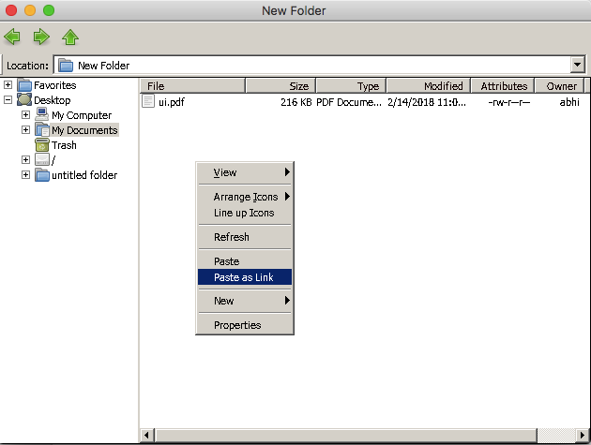Click the Favorites folder icon

click(x=24, y=85)
